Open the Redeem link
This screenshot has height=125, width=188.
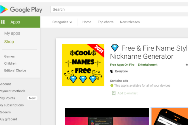(5, 112)
